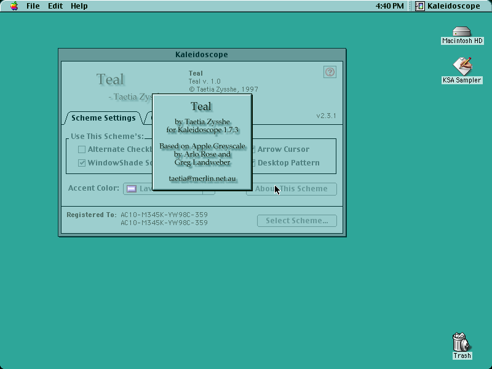
Task: Click the taetia@merlin.net.au email text
Action: (x=202, y=178)
